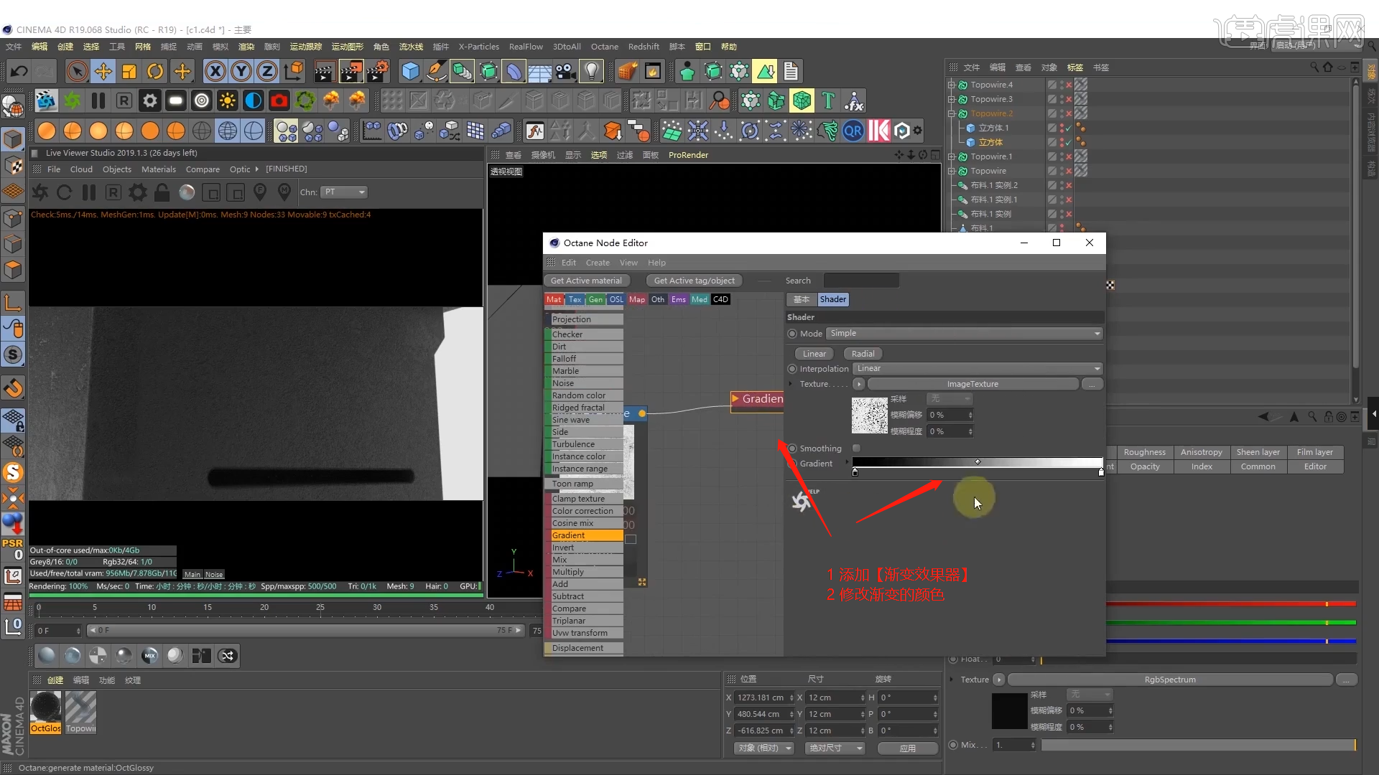Image resolution: width=1379 pixels, height=775 pixels.
Task: Select the right white gradient knot
Action: click(1101, 472)
